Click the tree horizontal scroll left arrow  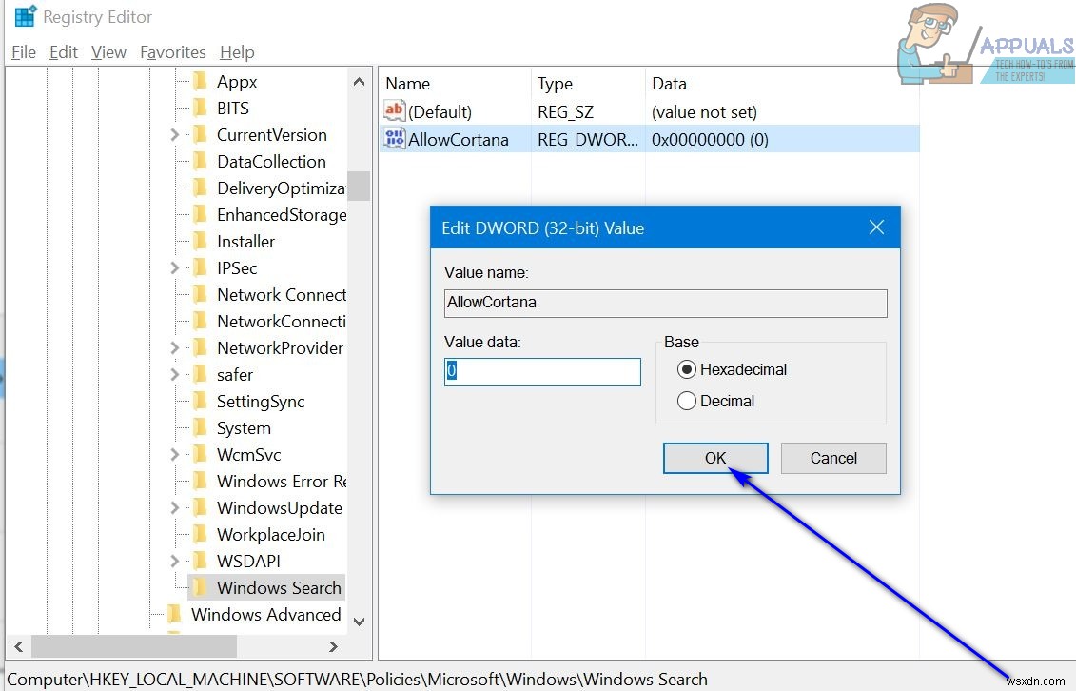coord(19,646)
